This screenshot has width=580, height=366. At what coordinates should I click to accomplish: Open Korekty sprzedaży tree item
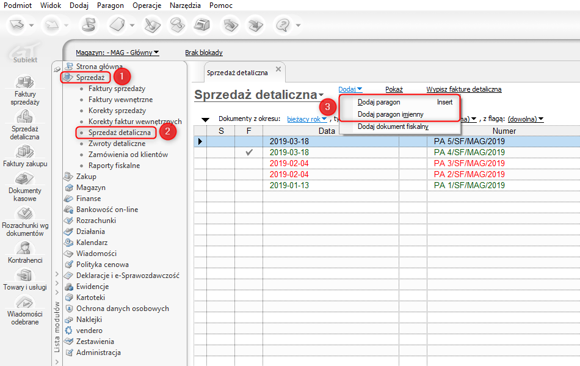tap(117, 111)
